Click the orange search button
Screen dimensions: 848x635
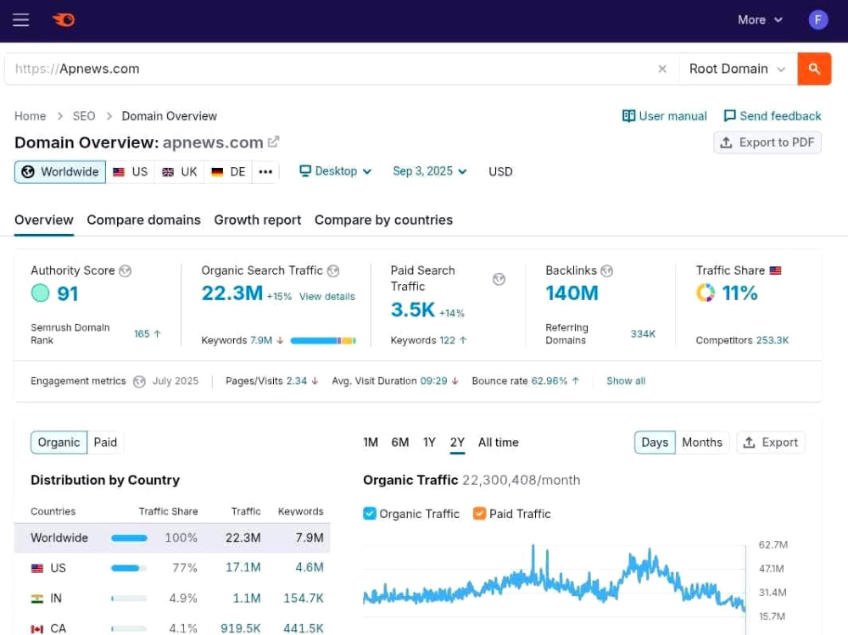pyautogui.click(x=814, y=69)
